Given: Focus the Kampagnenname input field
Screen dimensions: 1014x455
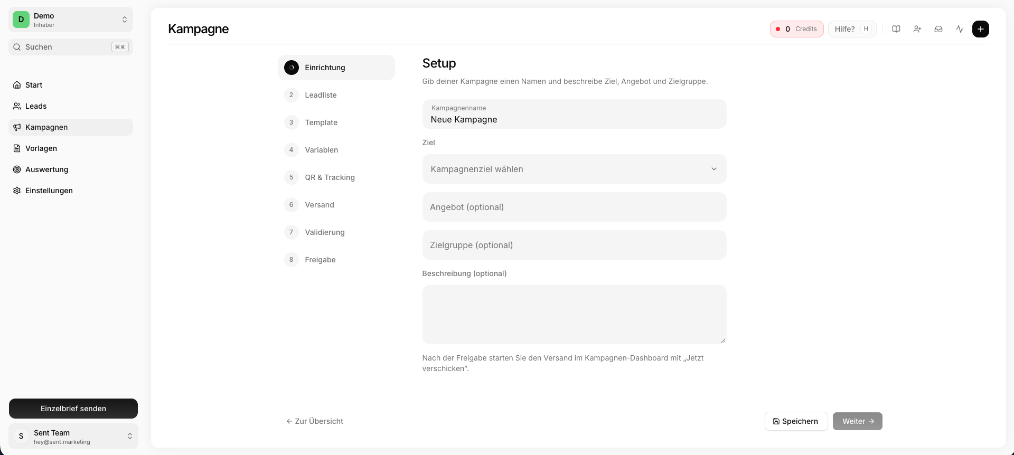Looking at the screenshot, I should point(574,114).
